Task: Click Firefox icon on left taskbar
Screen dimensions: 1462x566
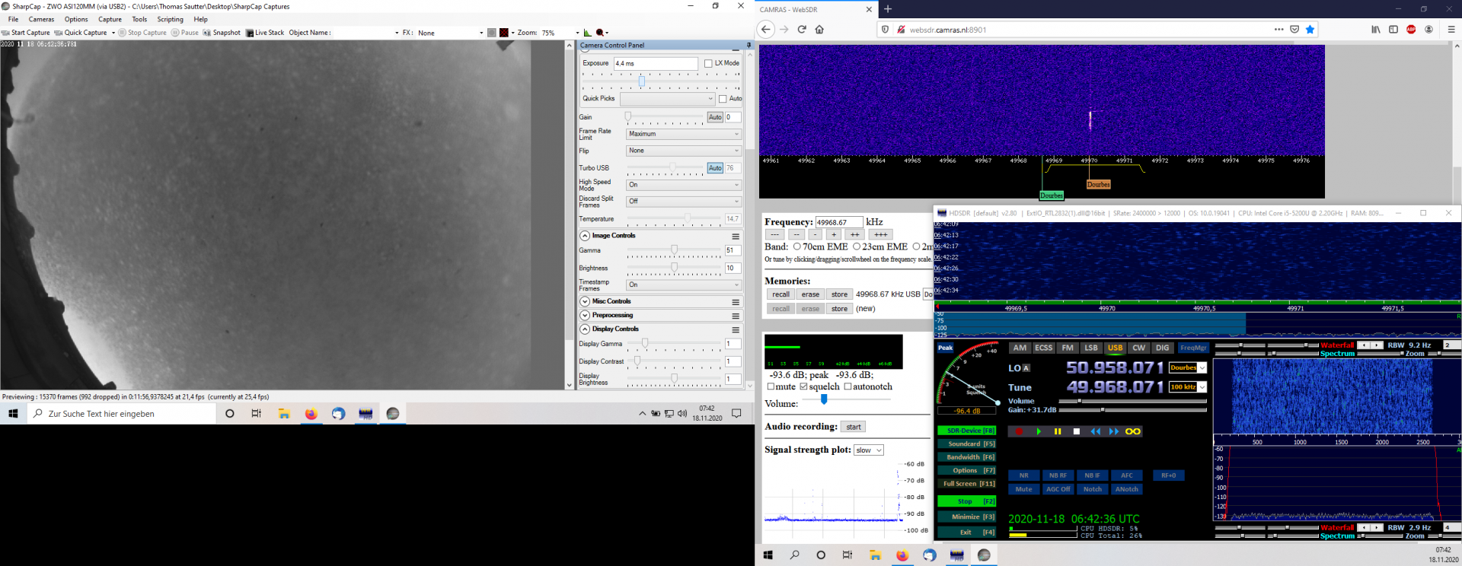Action: click(x=311, y=414)
